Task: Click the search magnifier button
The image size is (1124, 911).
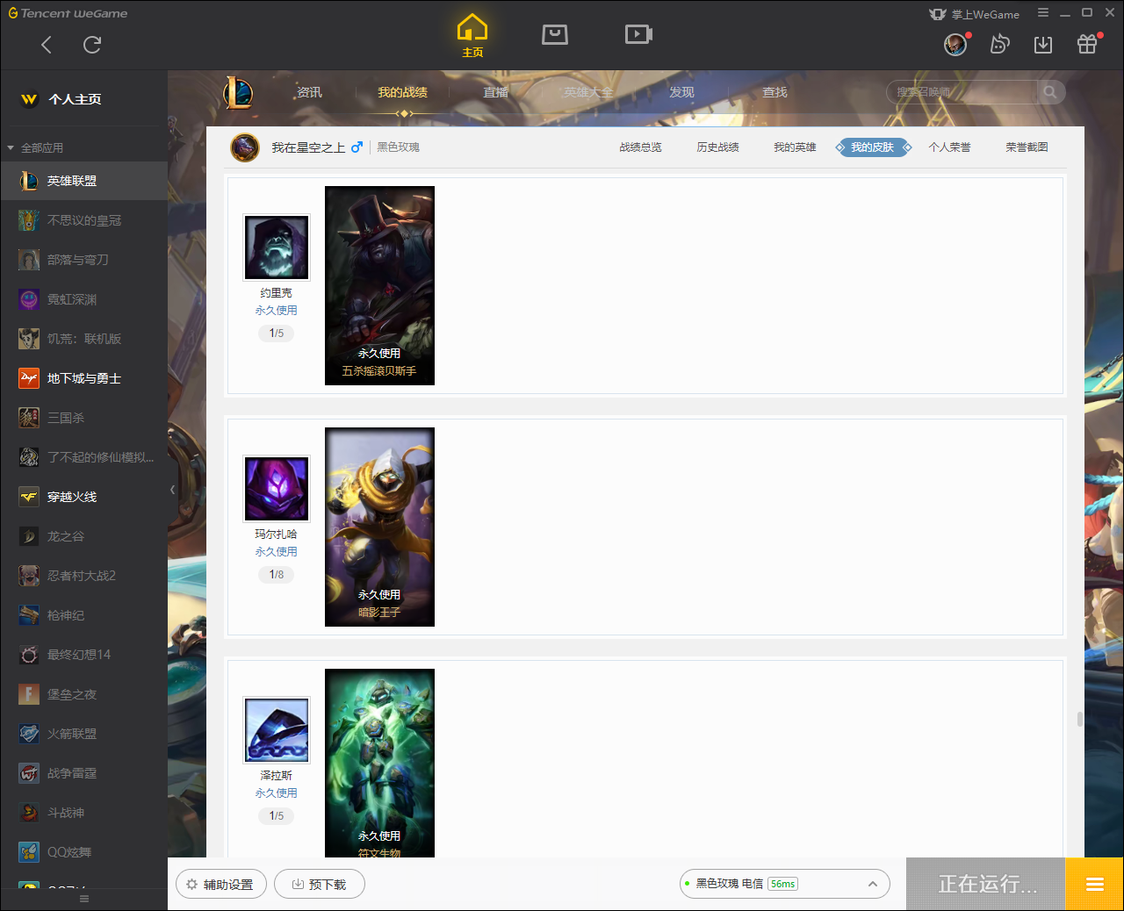Action: pyautogui.click(x=1050, y=92)
